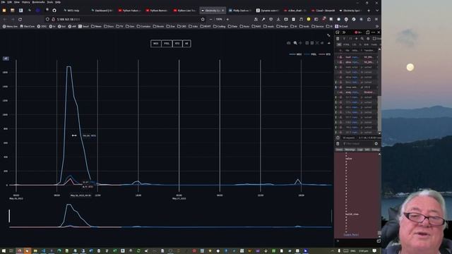The height and width of the screenshot is (254, 452).
Task: Select the Plotly pan tool icon
Action: 300,43
